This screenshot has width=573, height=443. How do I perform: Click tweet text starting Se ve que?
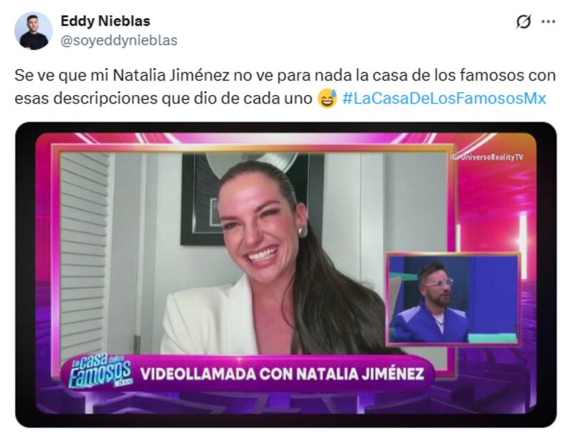pyautogui.click(x=285, y=87)
